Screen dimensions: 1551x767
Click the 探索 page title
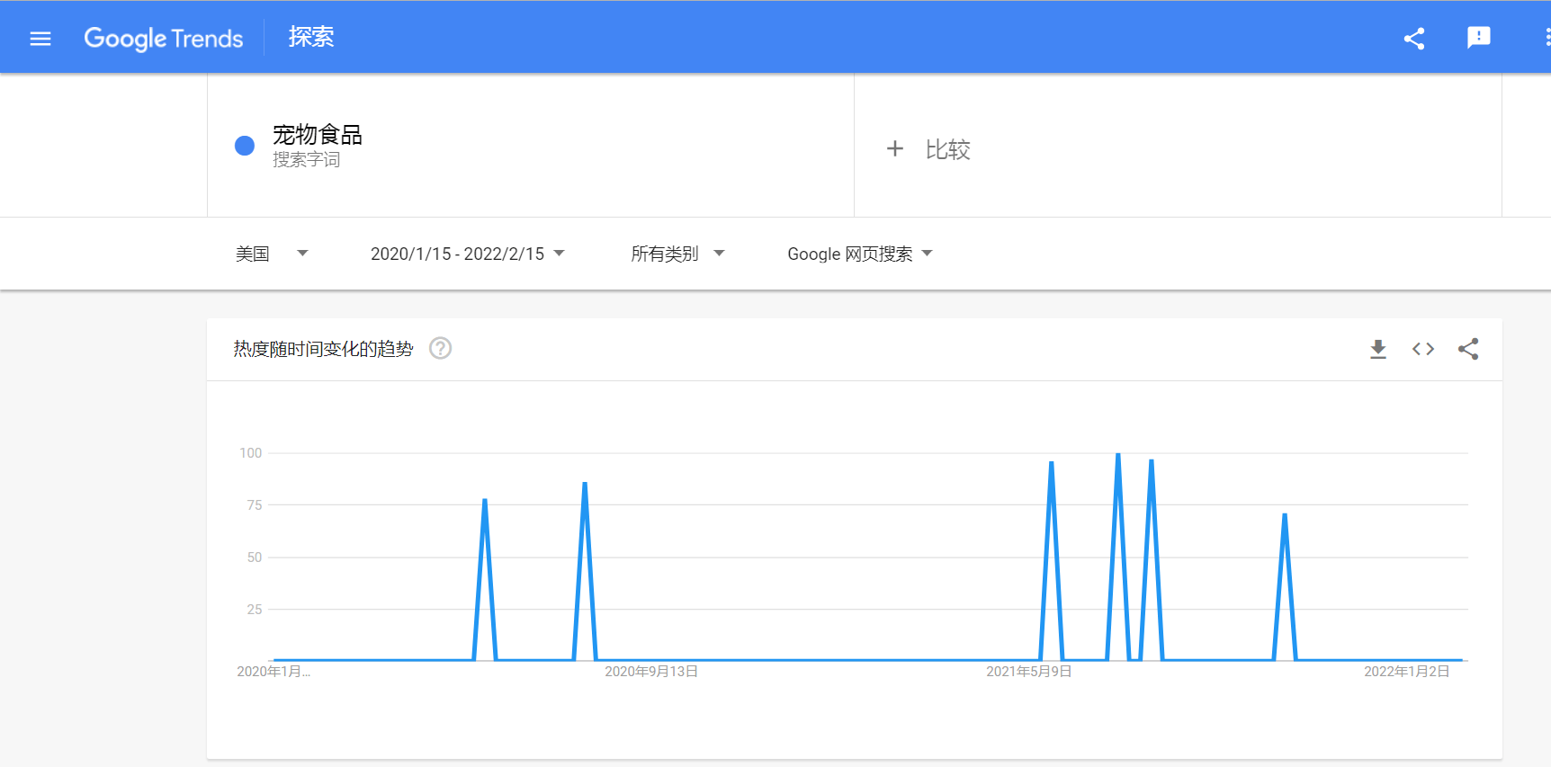(x=311, y=37)
